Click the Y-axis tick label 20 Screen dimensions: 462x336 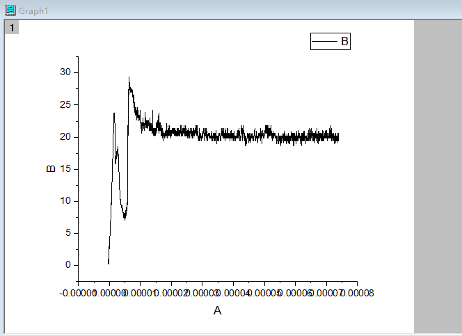tap(65, 136)
